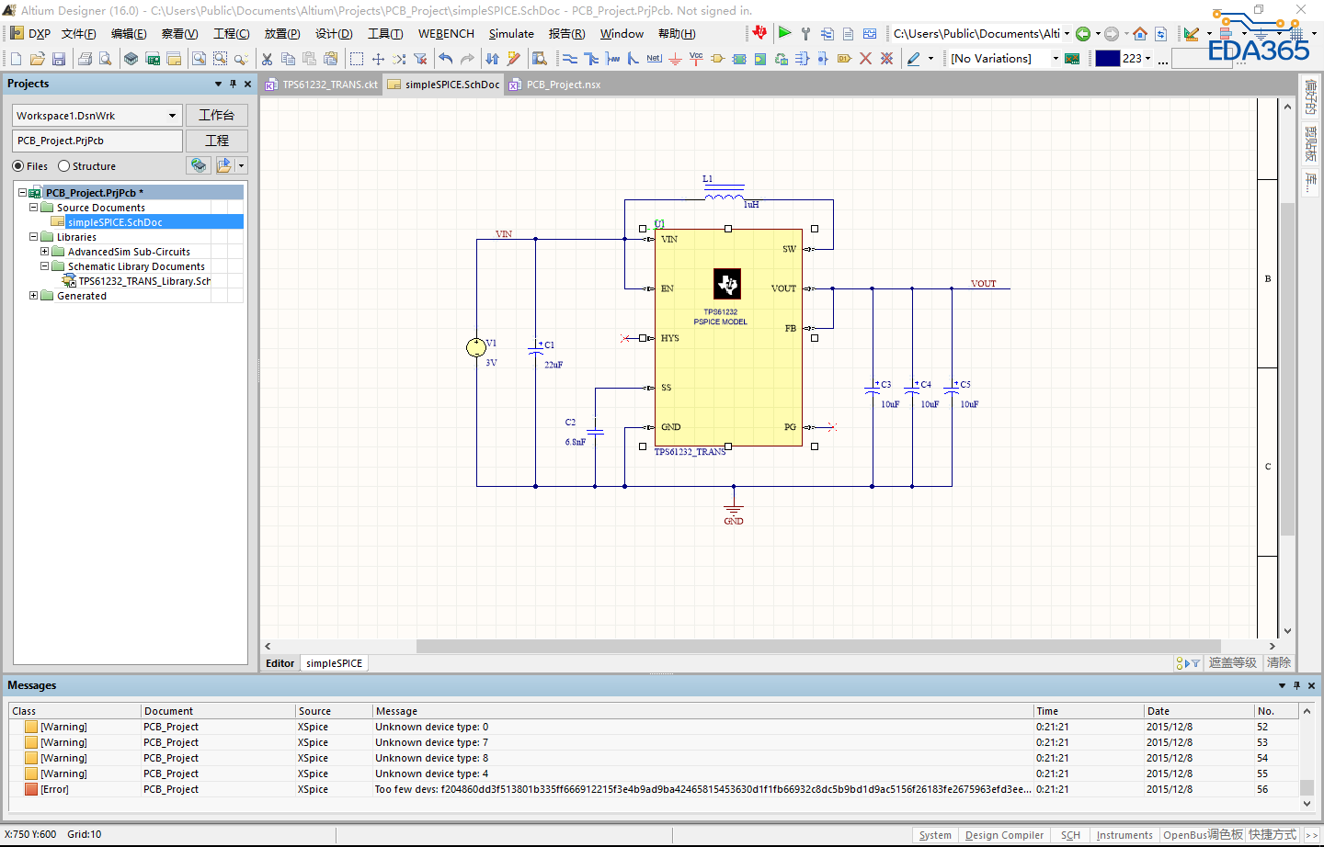Open the Workspace1.DsnWrk dropdown
The height and width of the screenshot is (847, 1324).
coord(172,116)
